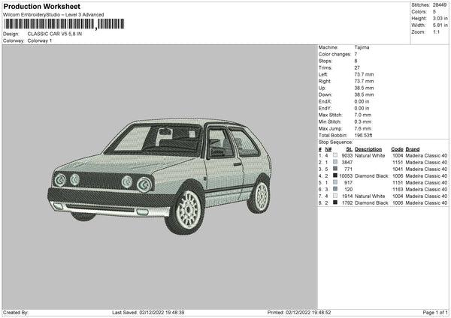Select the Code column header
The image size is (451, 318).
click(397, 148)
